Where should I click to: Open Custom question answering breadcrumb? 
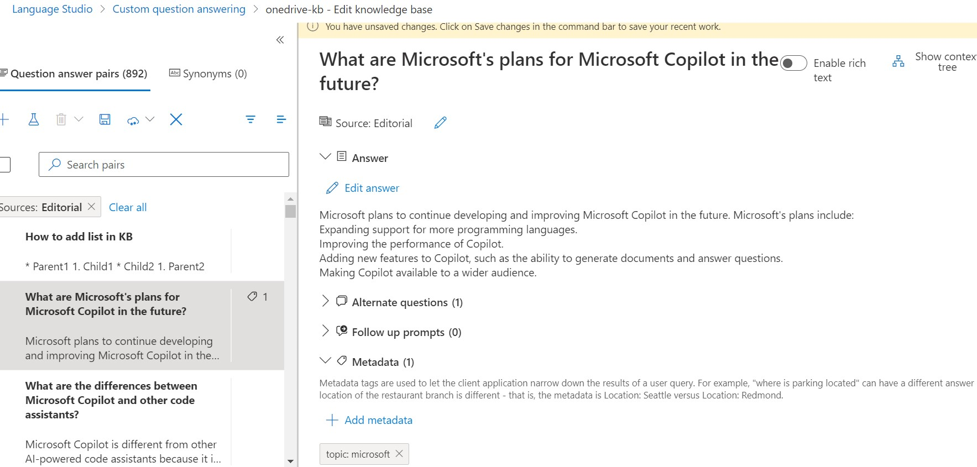pyautogui.click(x=179, y=9)
